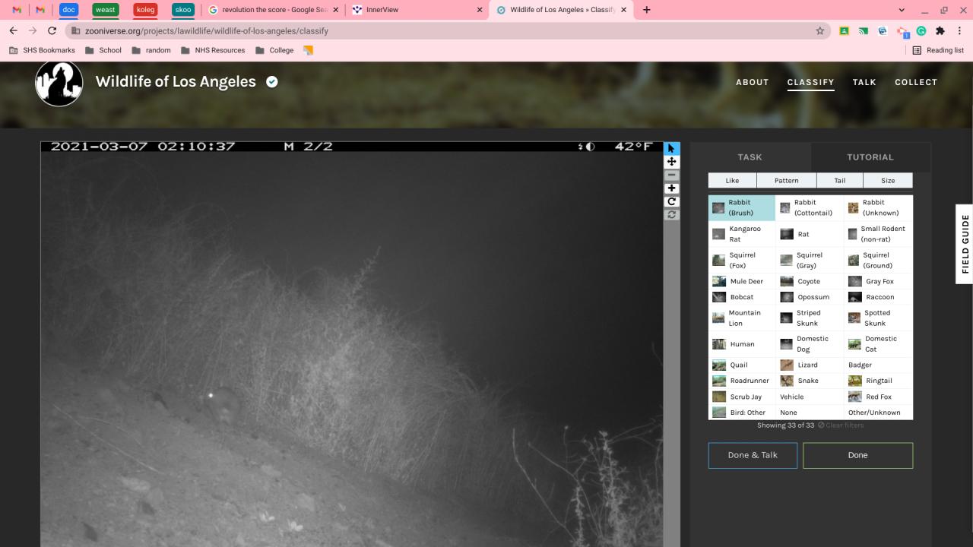The height and width of the screenshot is (547, 973).
Task: Open the Chrome three-dot menu
Action: coord(960,31)
